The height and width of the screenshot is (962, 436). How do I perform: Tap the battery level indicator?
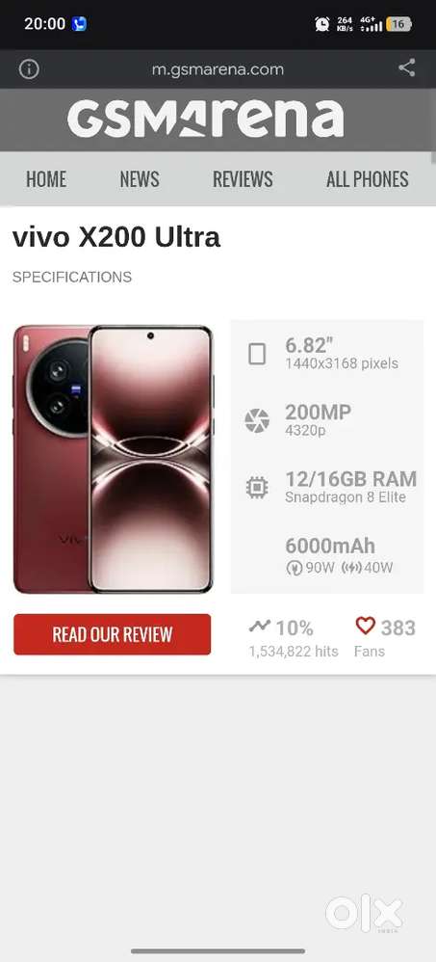pos(398,24)
